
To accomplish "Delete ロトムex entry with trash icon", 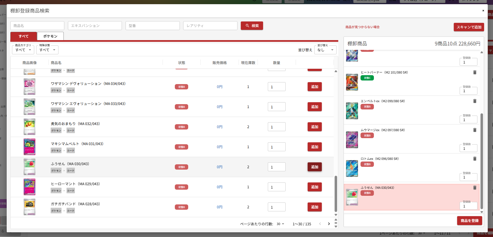I will tap(475, 159).
